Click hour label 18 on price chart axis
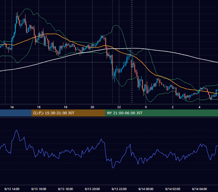The height and width of the screenshot is (192, 218). [65, 107]
